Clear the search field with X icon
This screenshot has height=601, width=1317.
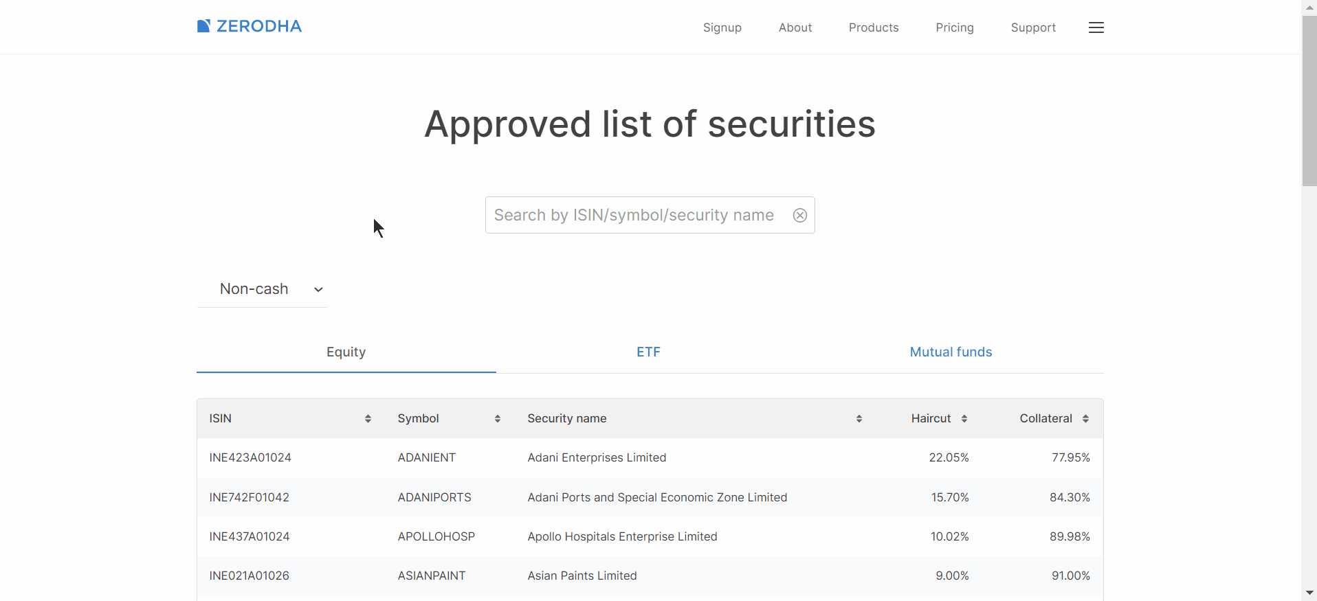click(800, 215)
